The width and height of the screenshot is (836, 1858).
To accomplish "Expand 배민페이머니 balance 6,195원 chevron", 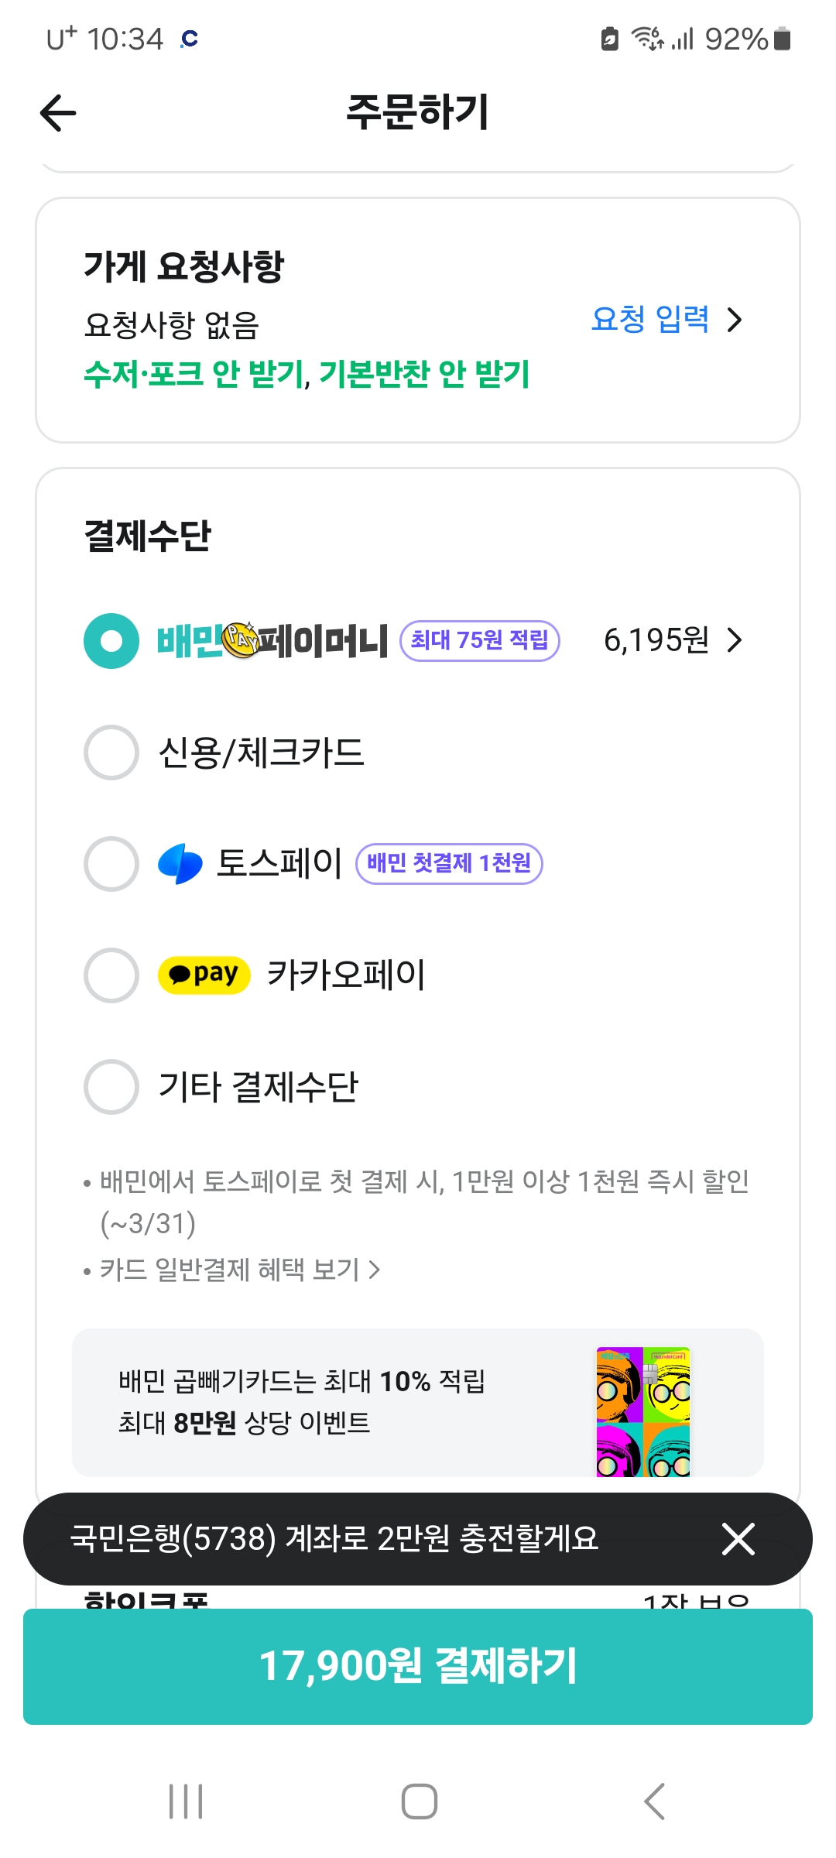I will click(735, 640).
